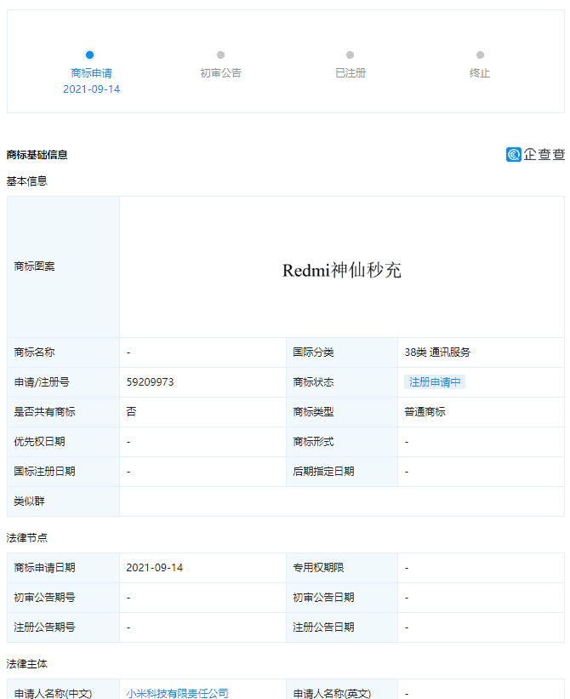Click the 2021-09-14 application date value

pos(155,568)
